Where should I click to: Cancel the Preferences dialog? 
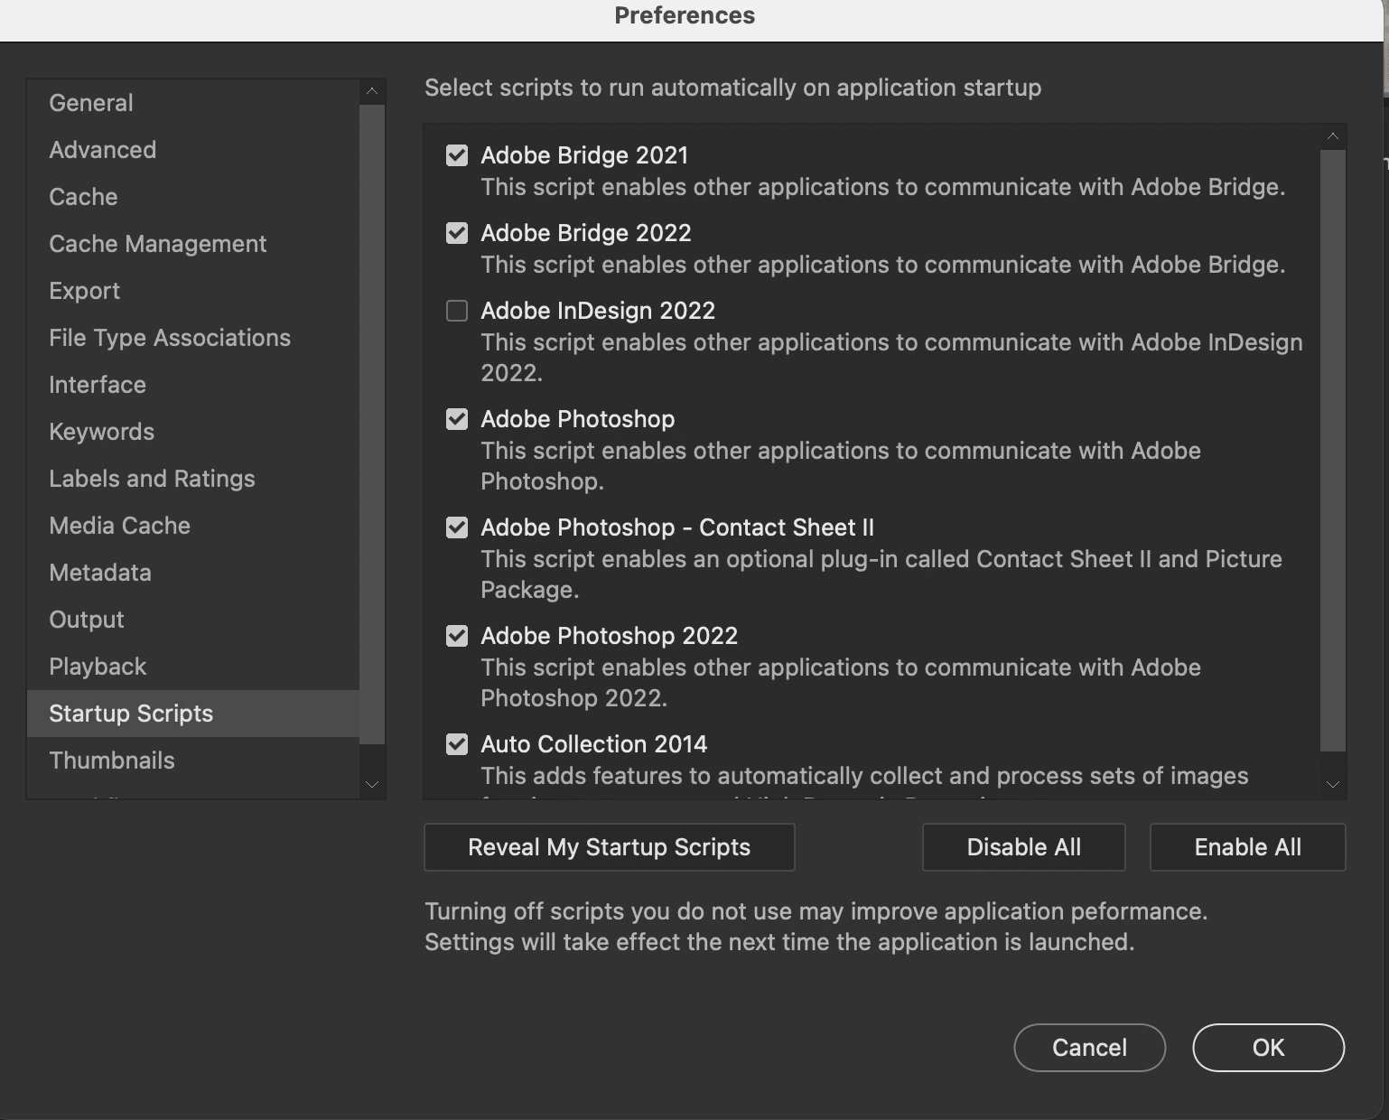pos(1090,1048)
